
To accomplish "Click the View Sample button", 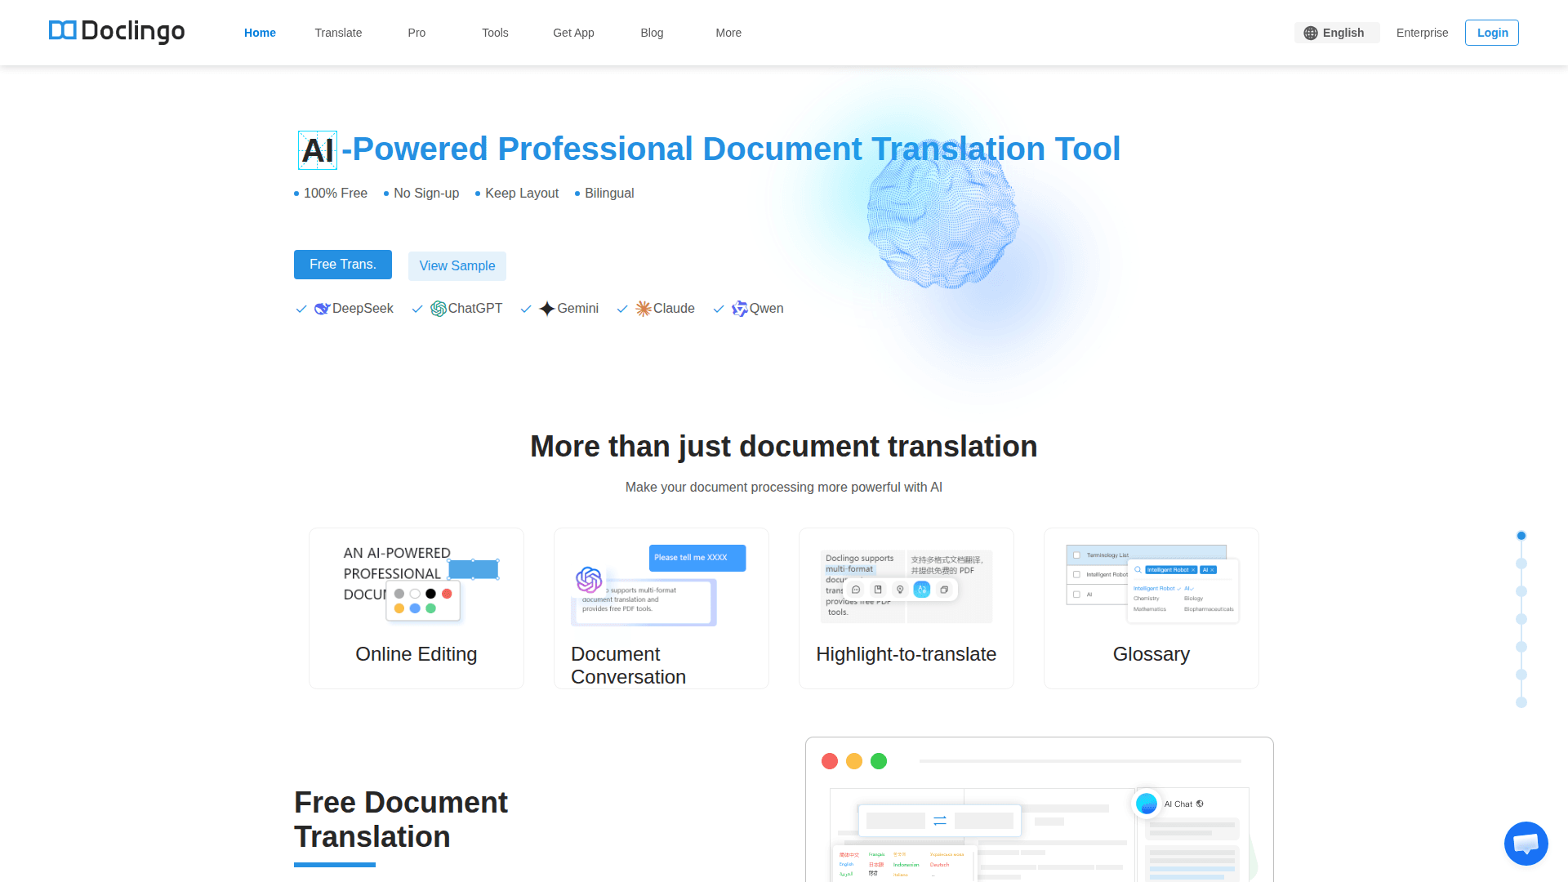I will pos(457,266).
